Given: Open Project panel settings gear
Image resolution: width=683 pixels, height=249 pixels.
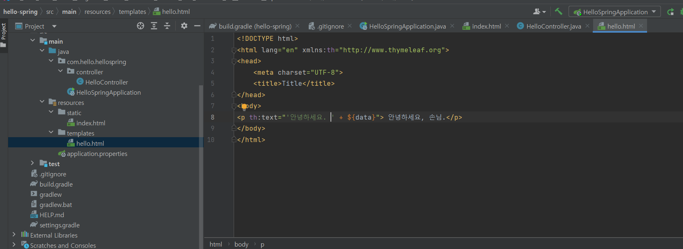Looking at the screenshot, I should pyautogui.click(x=184, y=26).
